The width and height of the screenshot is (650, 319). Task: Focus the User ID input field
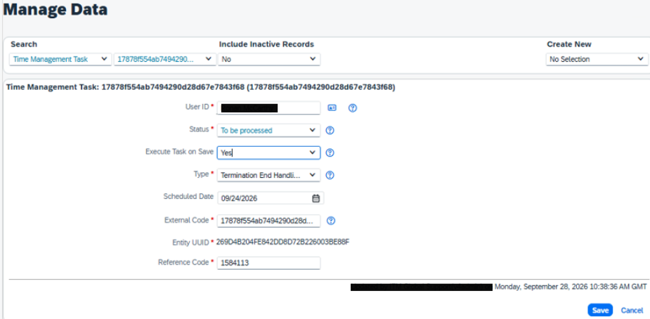tap(268, 108)
